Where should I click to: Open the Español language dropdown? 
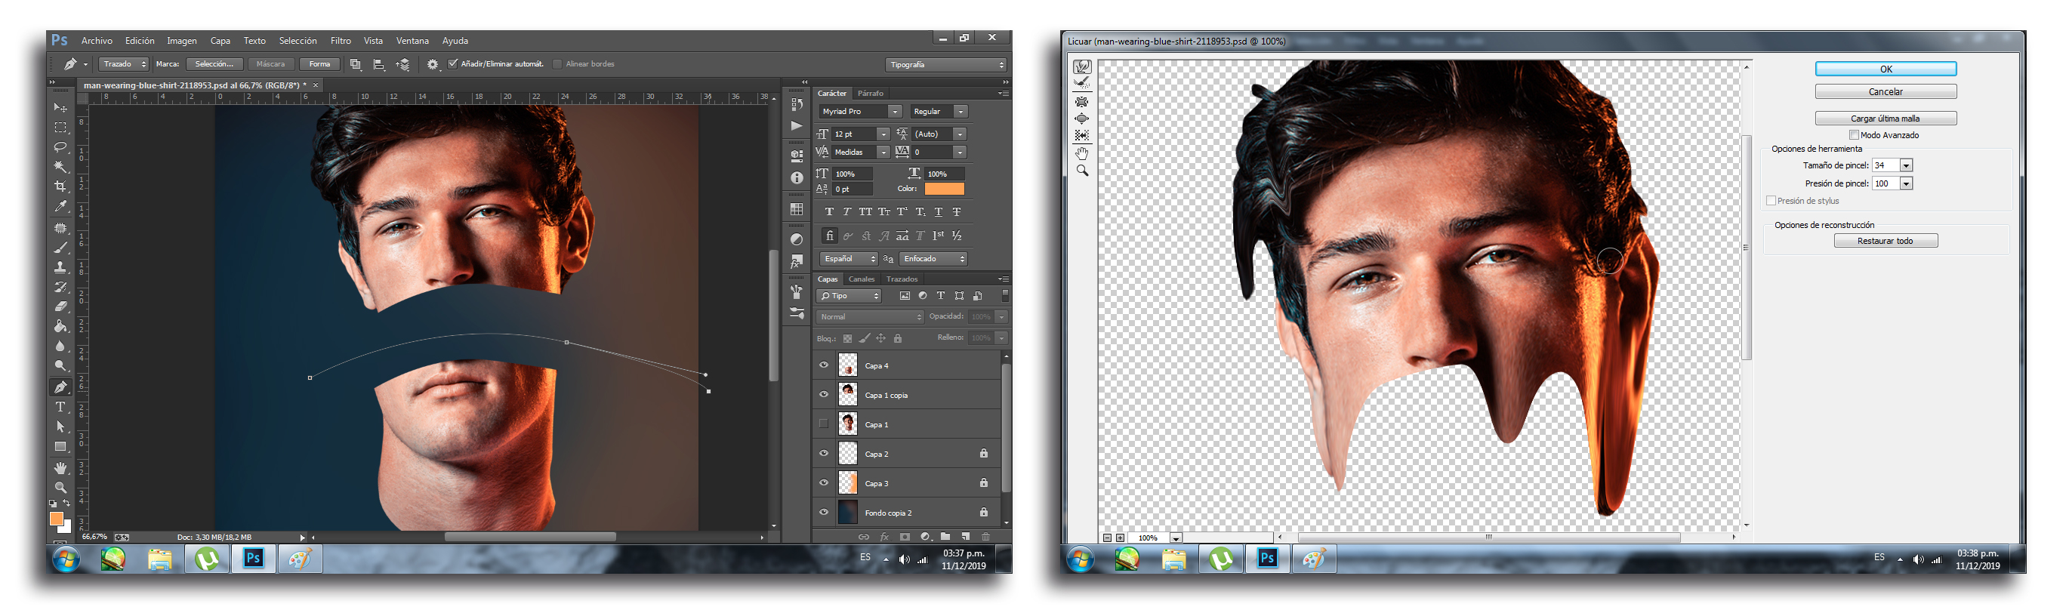(x=848, y=259)
